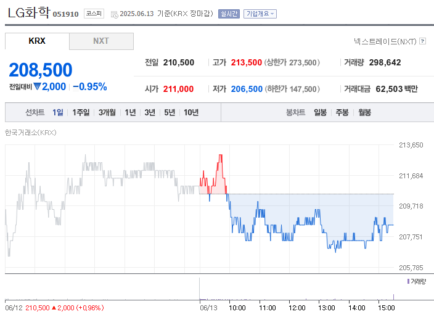Select the 10년 line chart period
Image resolution: width=434 pixels, height=322 pixels.
[x=191, y=112]
